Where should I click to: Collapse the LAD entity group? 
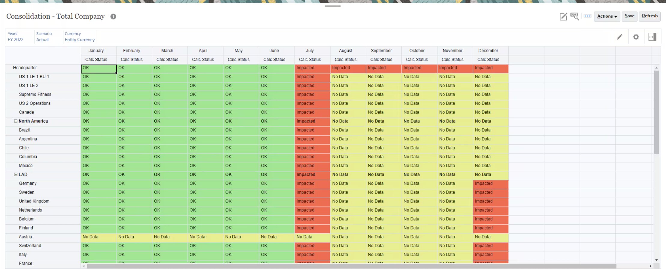tap(16, 174)
